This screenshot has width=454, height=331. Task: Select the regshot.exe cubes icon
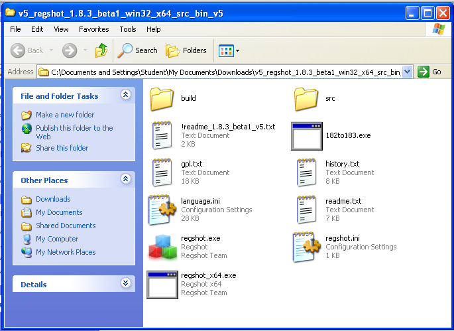tap(162, 247)
